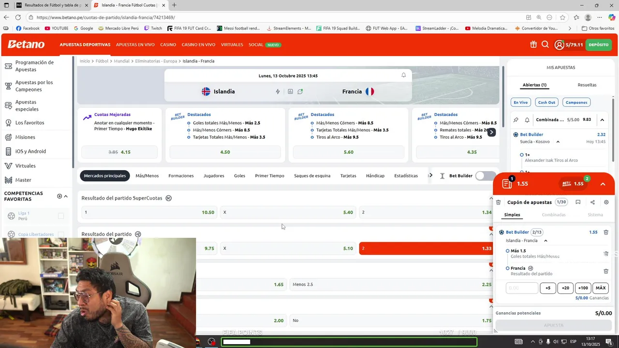Open bet slip settings gear
Viewport: 619px width, 348px height.
pos(606,202)
